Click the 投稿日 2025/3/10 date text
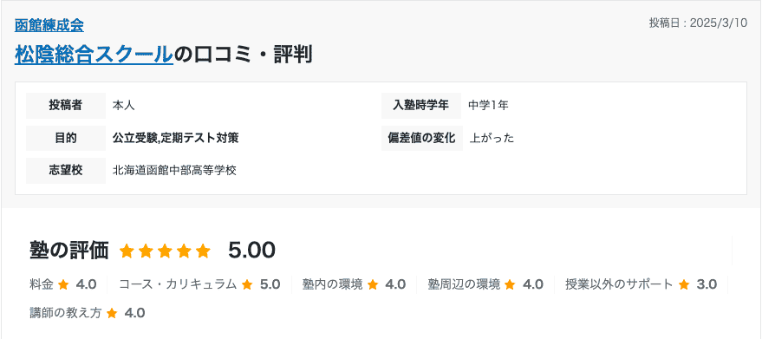Image resolution: width=762 pixels, height=339 pixels. [x=698, y=23]
